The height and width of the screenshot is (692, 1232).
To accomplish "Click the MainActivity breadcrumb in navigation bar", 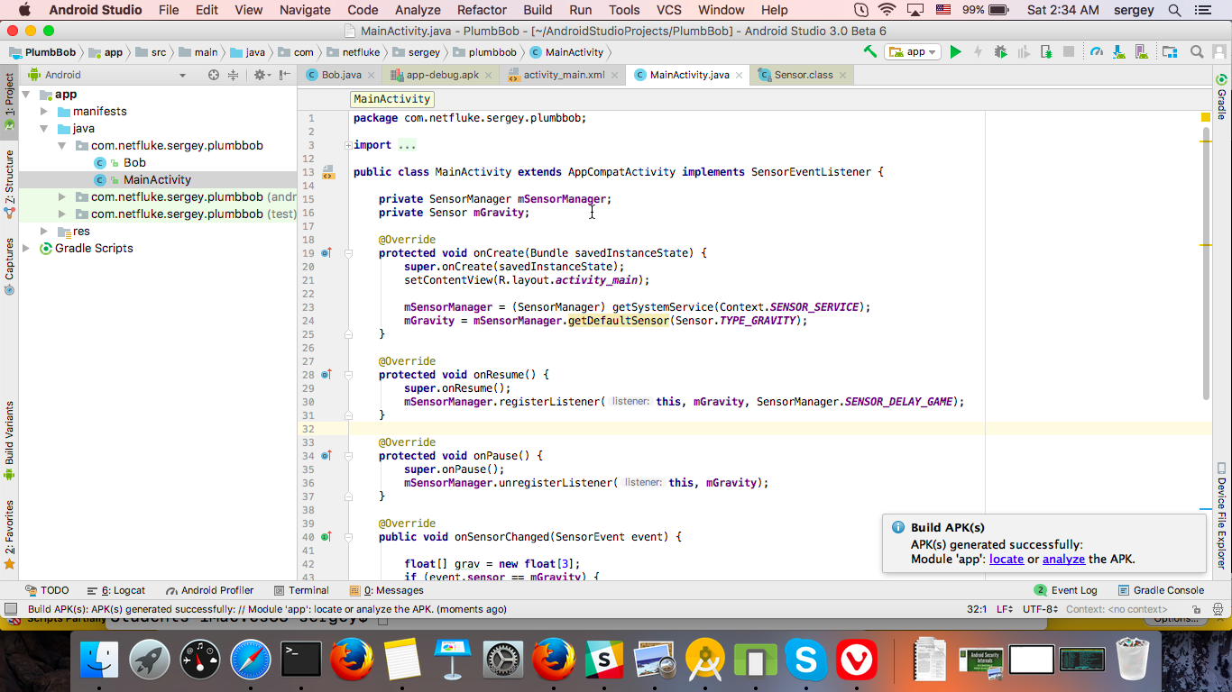I will [x=566, y=52].
